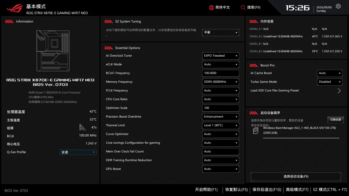Open EZ System Tuning profile dropdown
This screenshot has width=349, height=196.
pos(221,32)
